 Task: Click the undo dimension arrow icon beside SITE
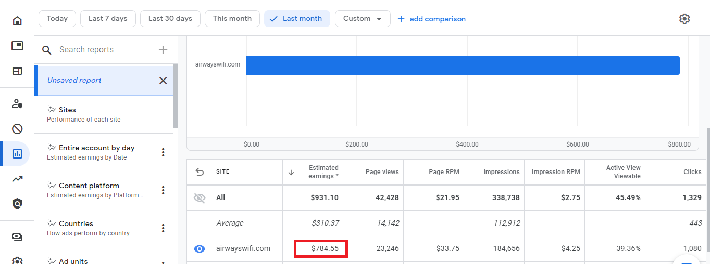[x=200, y=172]
